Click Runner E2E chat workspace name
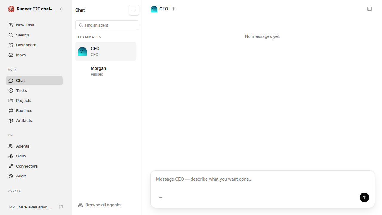This screenshot has height=215, width=382. tap(36, 9)
